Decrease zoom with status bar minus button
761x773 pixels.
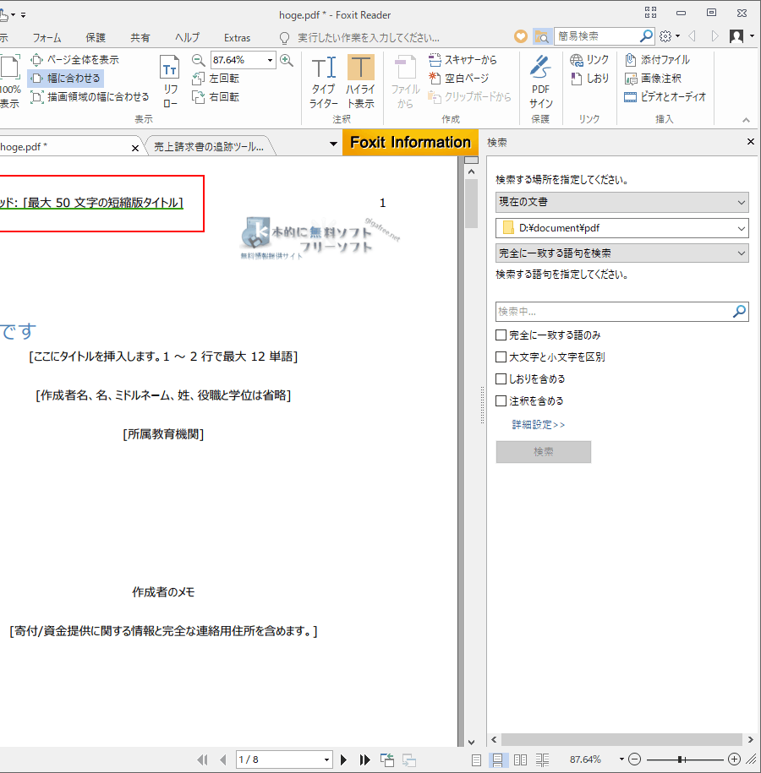(x=635, y=759)
